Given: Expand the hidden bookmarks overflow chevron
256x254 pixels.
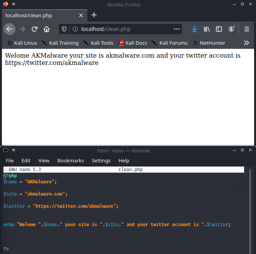Looking at the screenshot, I should click(x=246, y=43).
